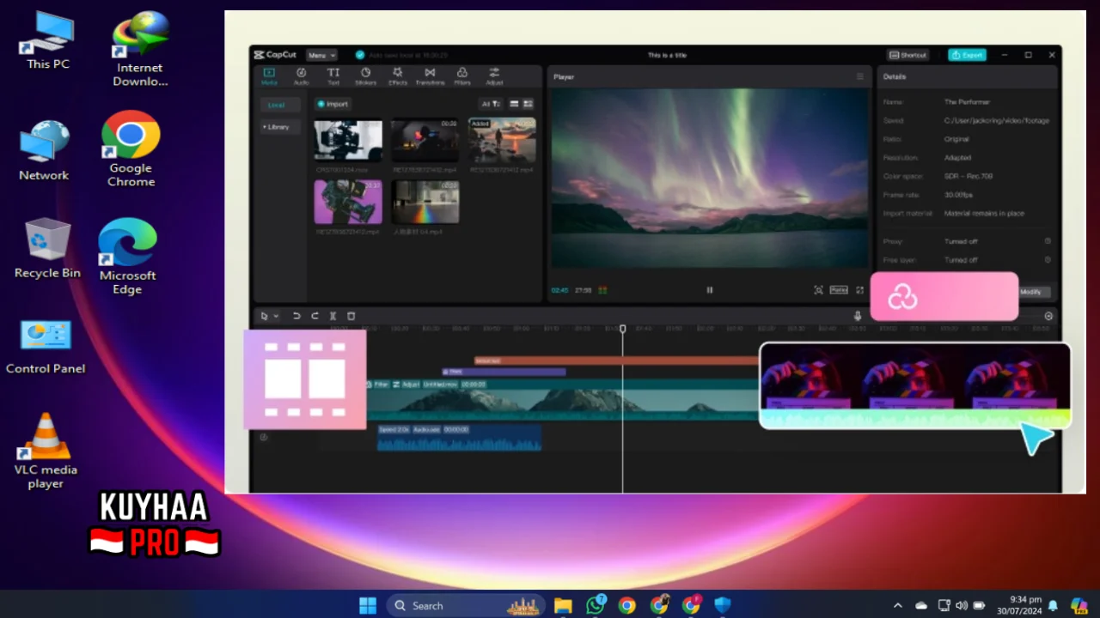Viewport: 1100px width, 618px height.
Task: Enter player fullscreen mode
Action: point(859,290)
